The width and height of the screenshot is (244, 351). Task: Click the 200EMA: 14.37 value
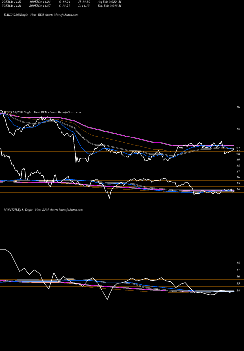pos(40,6)
